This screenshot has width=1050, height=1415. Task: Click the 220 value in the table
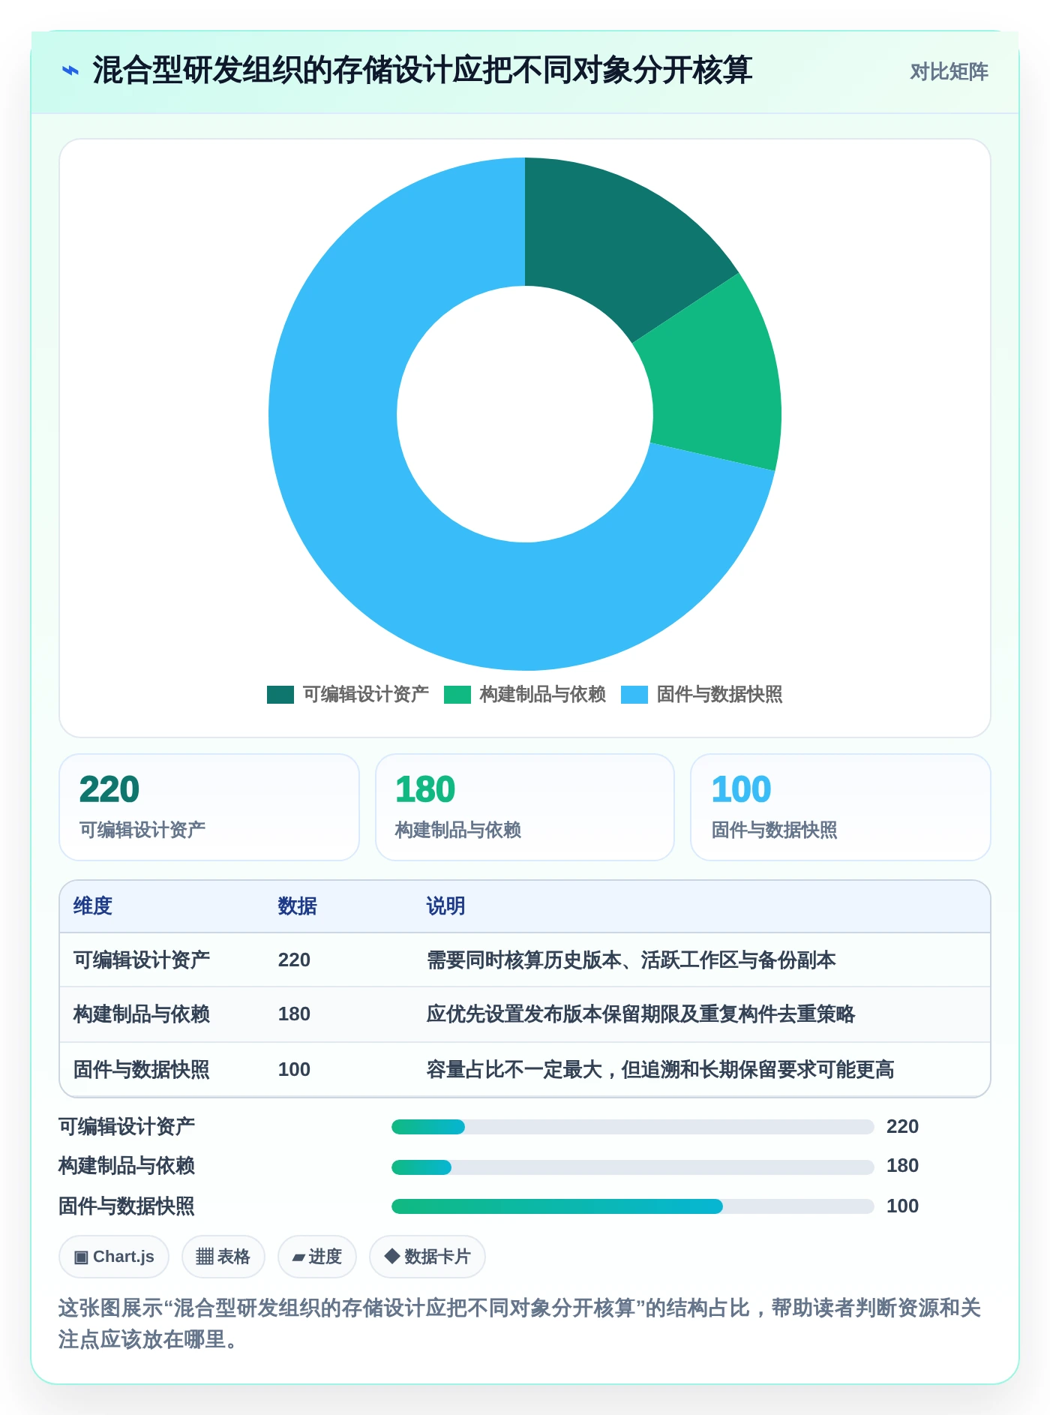click(x=294, y=960)
